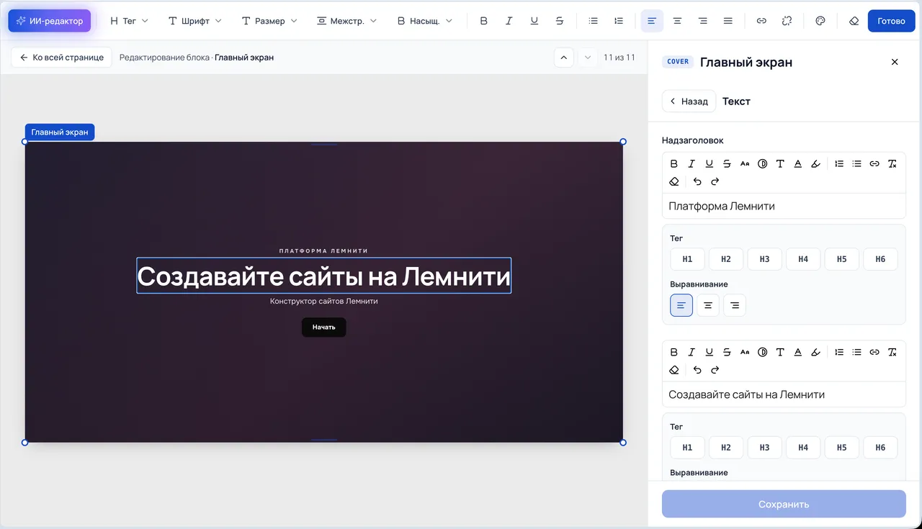Screen dimensions: 922x529
Task: Select center Выравнивание for Надзаголовок
Action: [708, 305]
